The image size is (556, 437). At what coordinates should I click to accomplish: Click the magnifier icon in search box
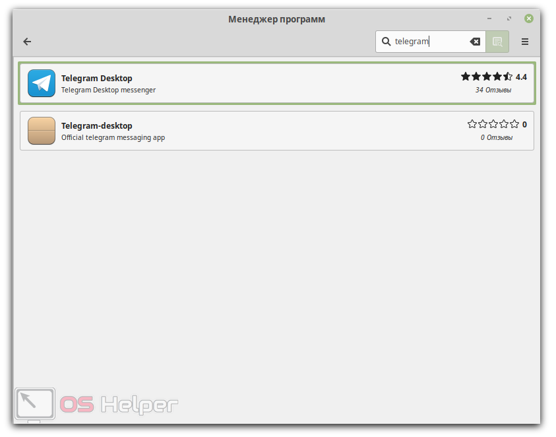[x=386, y=42]
